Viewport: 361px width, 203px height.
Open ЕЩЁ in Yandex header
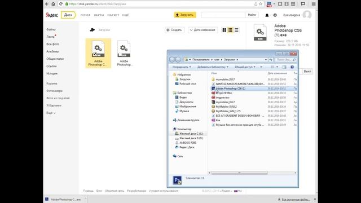125,15
